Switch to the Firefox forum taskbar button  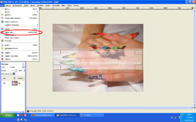[43, 115]
